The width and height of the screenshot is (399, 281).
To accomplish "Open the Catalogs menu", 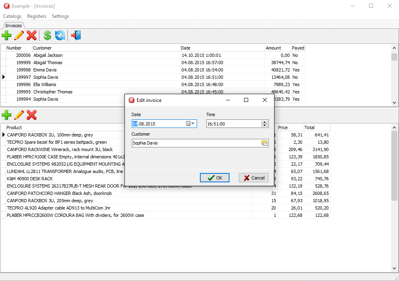I will click(x=12, y=16).
